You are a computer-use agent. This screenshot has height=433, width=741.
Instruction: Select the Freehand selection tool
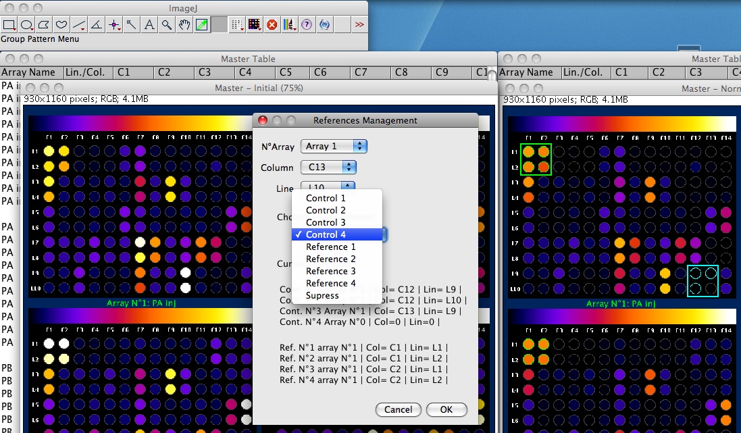tap(61, 24)
